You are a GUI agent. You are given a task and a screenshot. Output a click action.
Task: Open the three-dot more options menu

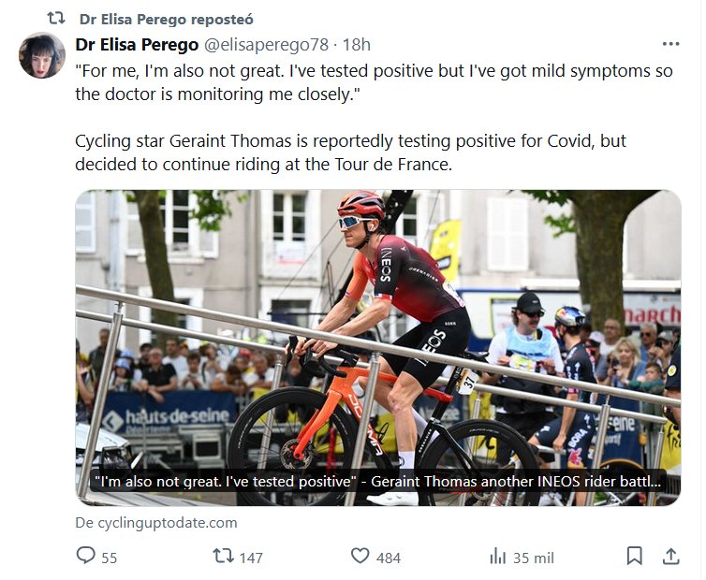(x=670, y=44)
